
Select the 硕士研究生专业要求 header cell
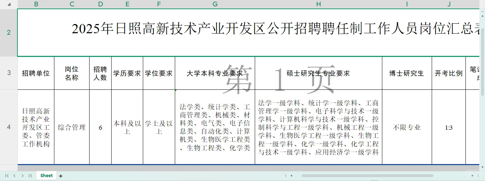[x=318, y=73]
